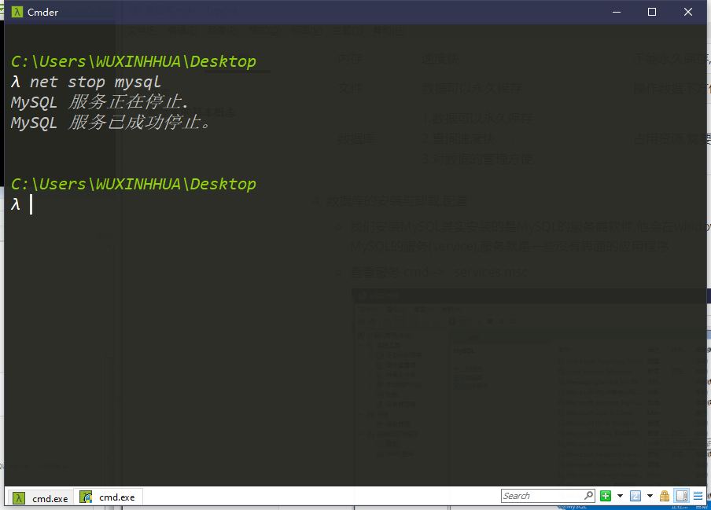Viewport: 711px width, 510px height.
Task: Close the Cmder window
Action: click(688, 13)
